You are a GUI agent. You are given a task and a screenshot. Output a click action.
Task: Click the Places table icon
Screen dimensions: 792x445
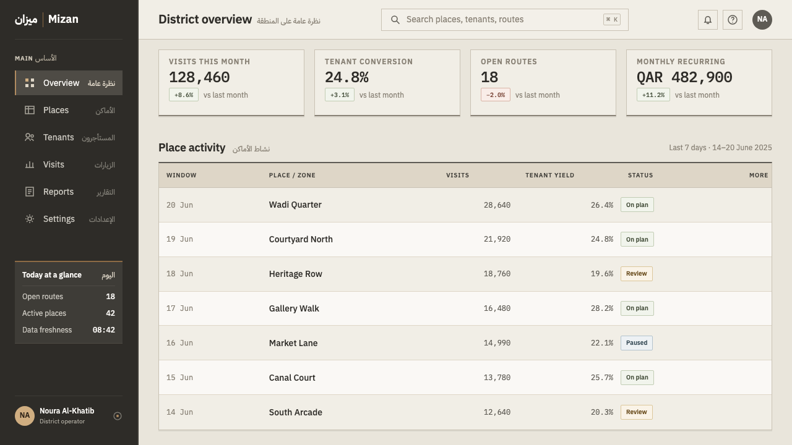30,110
